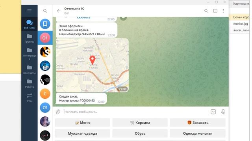Click the СКАЧАТЬ link in message
This screenshot has width=252, height=141.
83,18
